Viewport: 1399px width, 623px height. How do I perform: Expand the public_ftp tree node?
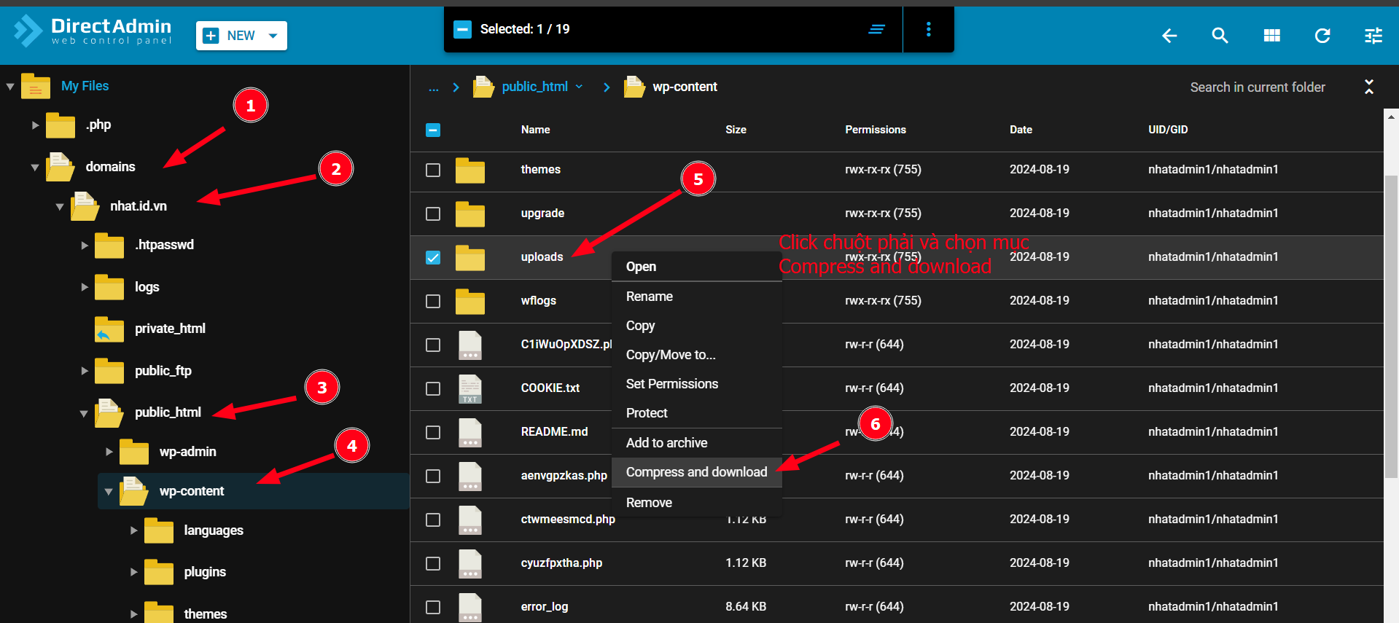pyautogui.click(x=85, y=371)
